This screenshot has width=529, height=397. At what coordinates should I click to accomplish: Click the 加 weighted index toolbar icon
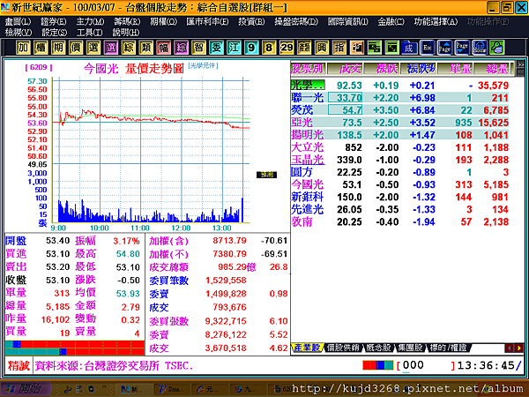pyautogui.click(x=23, y=48)
